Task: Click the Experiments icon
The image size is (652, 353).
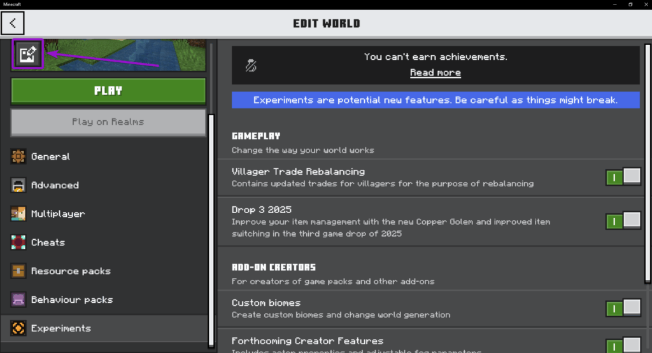Action: pos(18,328)
